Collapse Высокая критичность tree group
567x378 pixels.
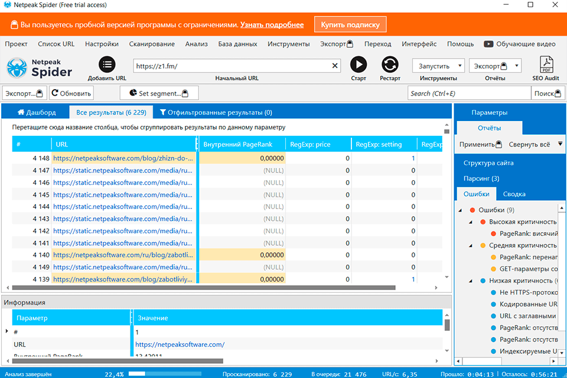tap(471, 222)
